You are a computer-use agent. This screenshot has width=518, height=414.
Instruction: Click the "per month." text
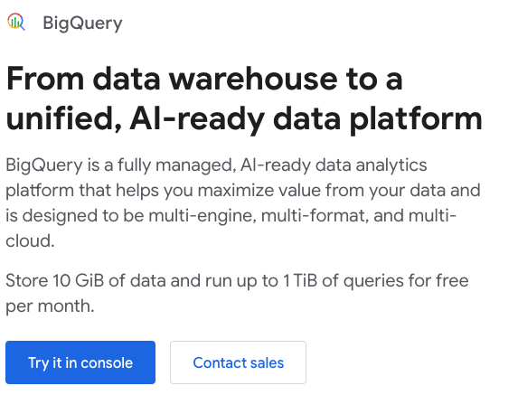pos(50,306)
